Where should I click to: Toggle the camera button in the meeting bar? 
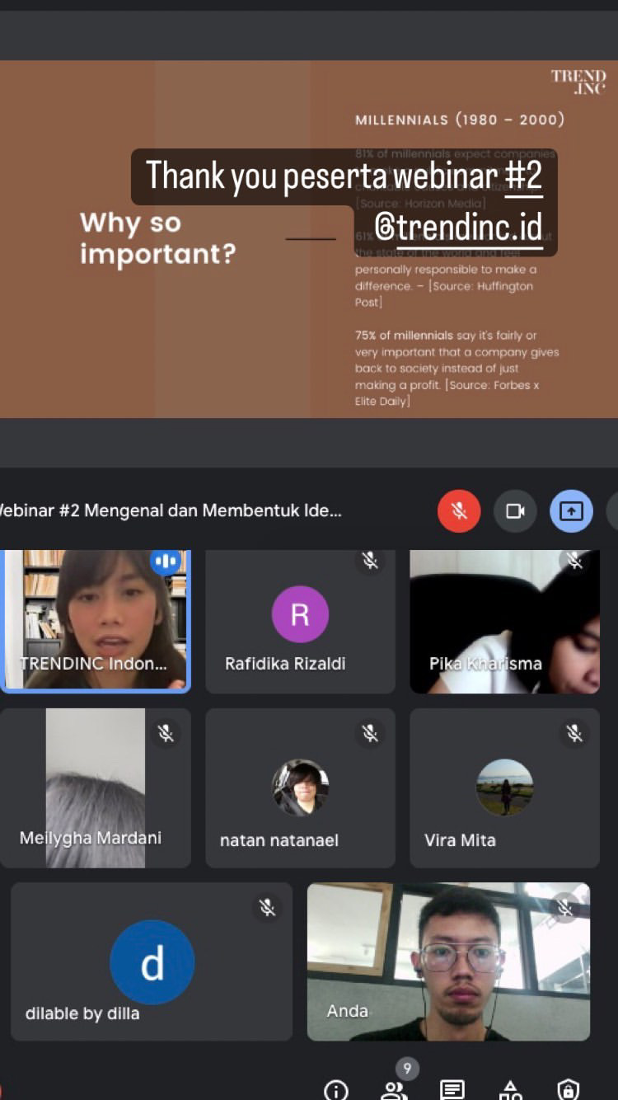(x=515, y=511)
